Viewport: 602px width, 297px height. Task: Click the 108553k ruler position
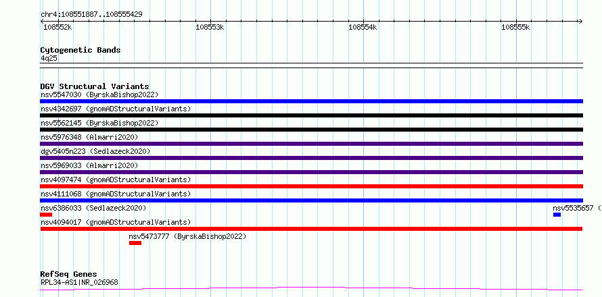[210, 27]
